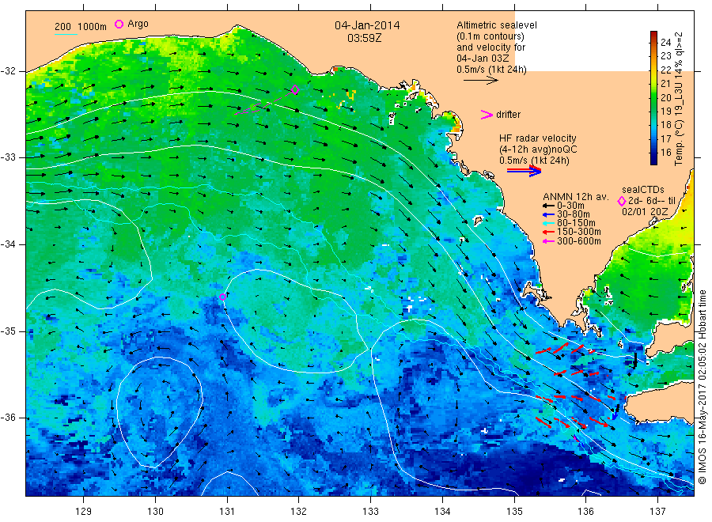Click the red HF radar arrows cluster near 136E 35.3S
The height and width of the screenshot is (522, 712).
[566, 349]
